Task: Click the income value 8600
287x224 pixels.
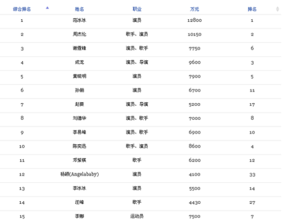Action: coord(194,146)
